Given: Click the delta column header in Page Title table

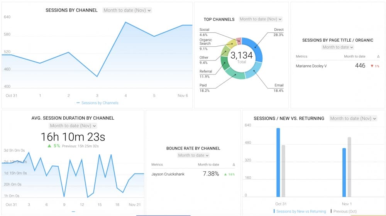Looking at the screenshot, I should tap(378, 56).
